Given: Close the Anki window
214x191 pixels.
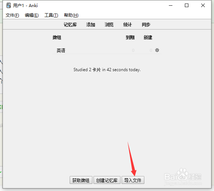Looking at the screenshot, I should pos(203,6).
